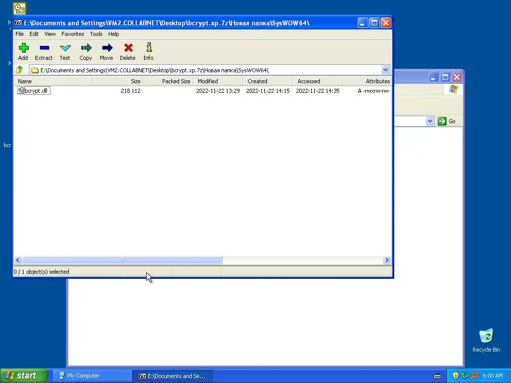Screen dimensions: 511x383
Task: Sort by Size column header
Action: [x=118, y=81]
